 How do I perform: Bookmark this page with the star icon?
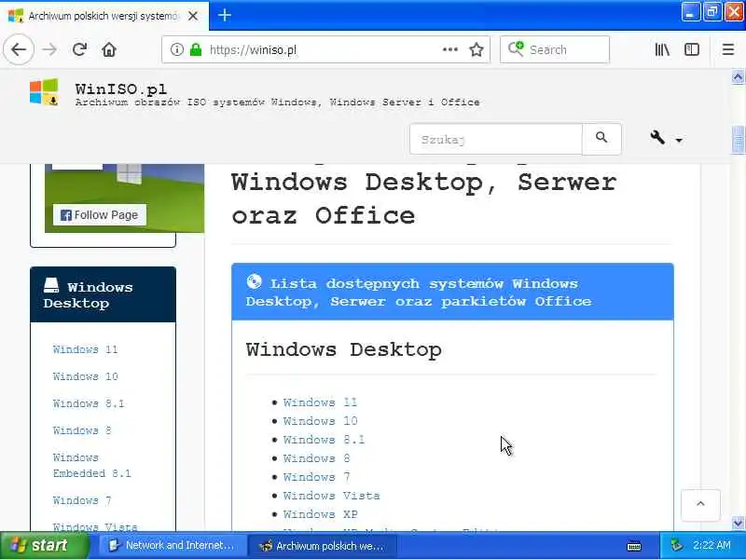tap(477, 49)
